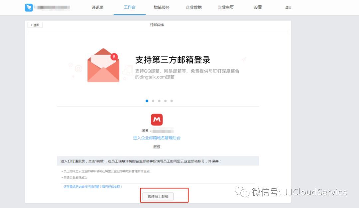Switch to the 工作台 tab
Screen dimensions: 359x208
(x=130, y=7)
